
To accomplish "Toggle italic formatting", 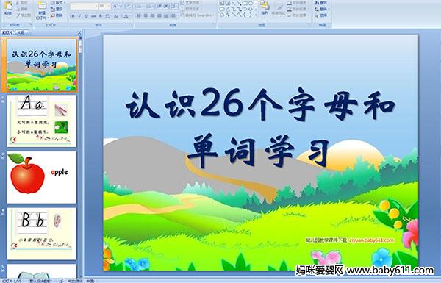I will (x=79, y=16).
